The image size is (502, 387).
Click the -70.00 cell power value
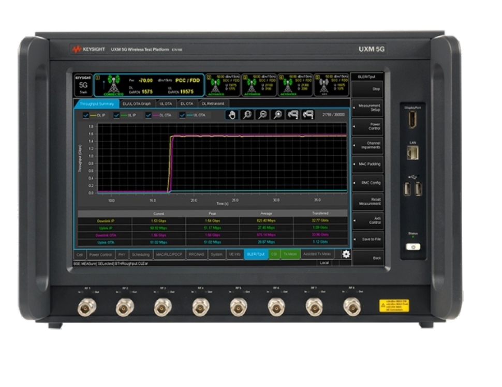145,80
